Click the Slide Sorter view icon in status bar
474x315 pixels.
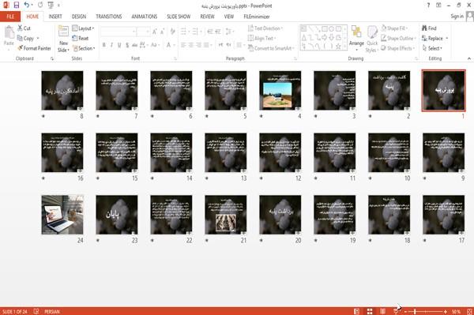tap(370, 311)
